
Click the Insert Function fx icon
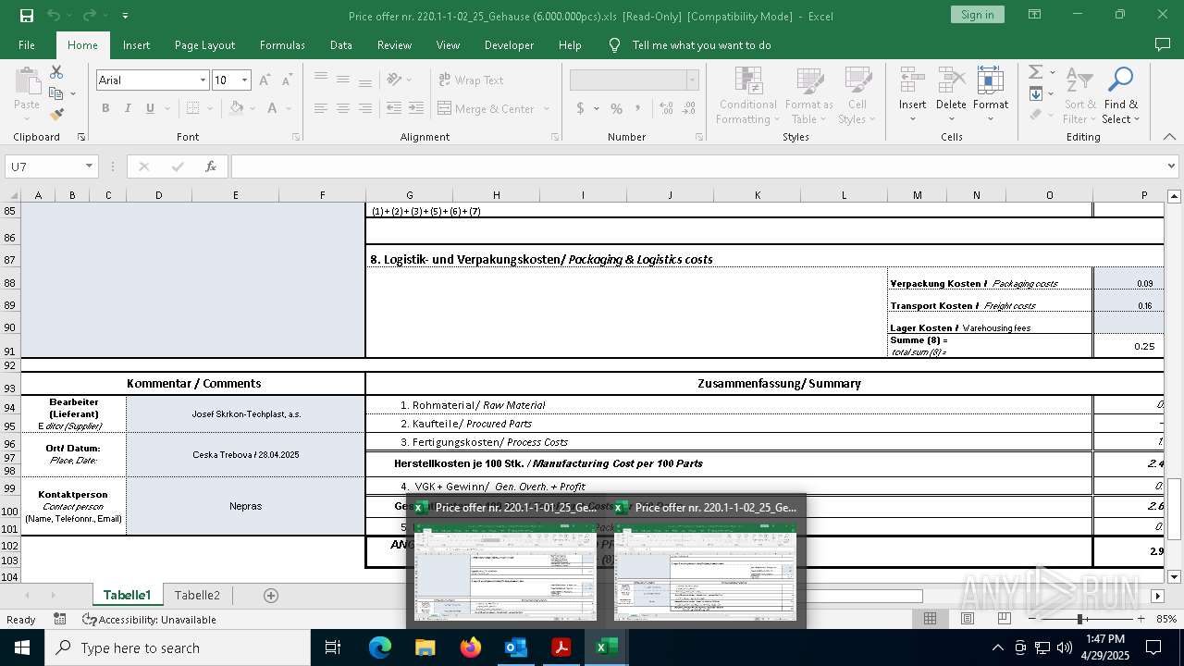click(x=211, y=166)
